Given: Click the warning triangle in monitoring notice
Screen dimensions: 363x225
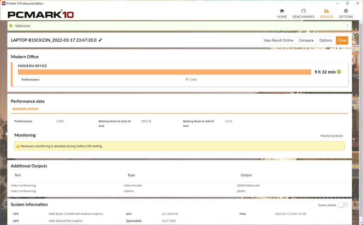Looking at the screenshot, I should click(18, 146).
